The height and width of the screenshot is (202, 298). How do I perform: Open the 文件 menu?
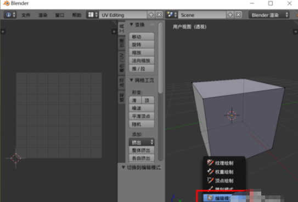coord(26,15)
